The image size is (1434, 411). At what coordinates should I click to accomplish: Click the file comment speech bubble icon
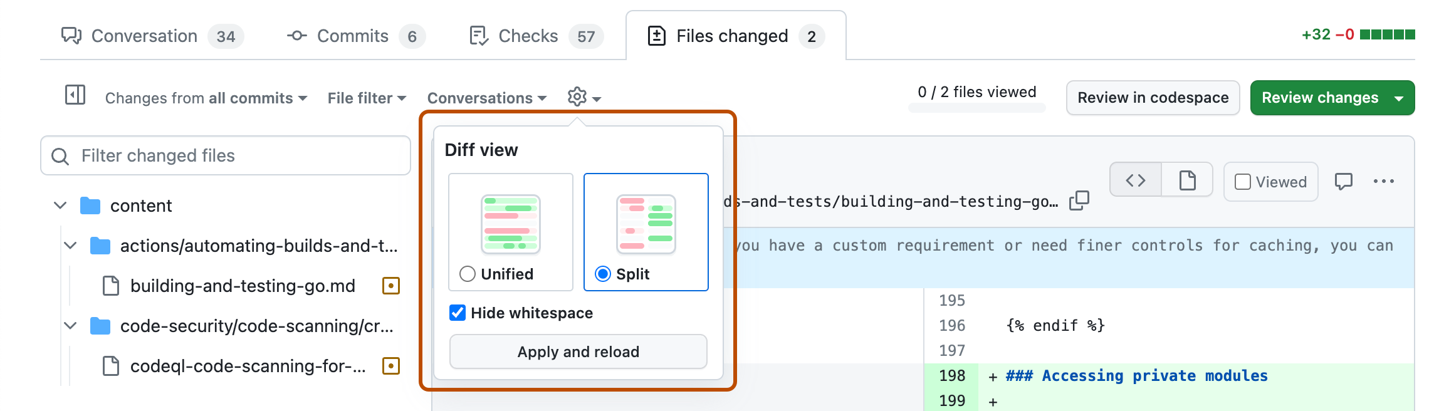pos(1343,182)
